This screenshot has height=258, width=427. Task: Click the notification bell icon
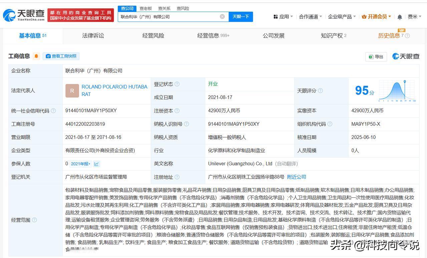[x=400, y=17]
